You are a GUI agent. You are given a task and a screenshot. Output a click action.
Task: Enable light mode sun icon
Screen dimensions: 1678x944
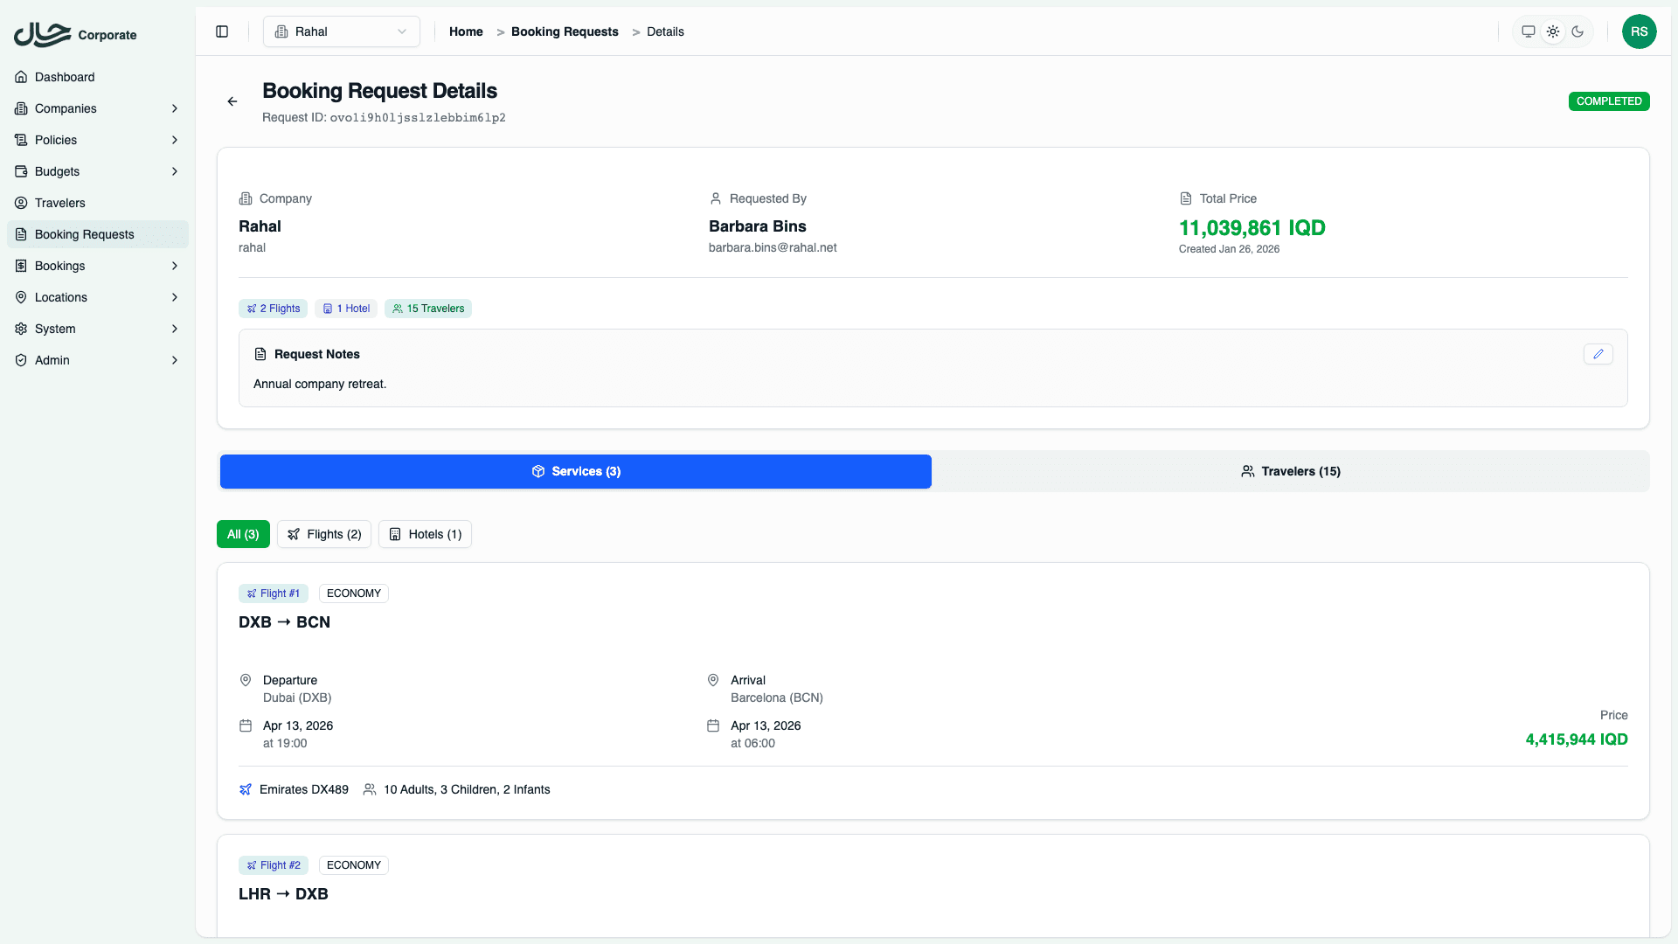[1552, 31]
